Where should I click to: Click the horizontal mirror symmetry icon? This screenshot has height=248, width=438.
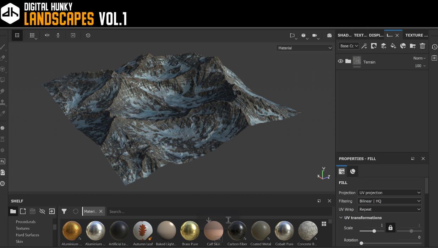pos(47,35)
